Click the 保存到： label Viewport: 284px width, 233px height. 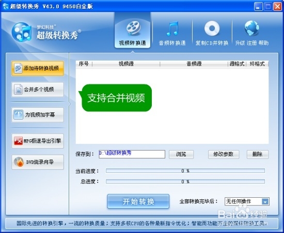point(85,154)
